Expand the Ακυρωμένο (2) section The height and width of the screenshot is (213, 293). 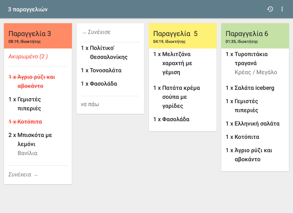28,57
